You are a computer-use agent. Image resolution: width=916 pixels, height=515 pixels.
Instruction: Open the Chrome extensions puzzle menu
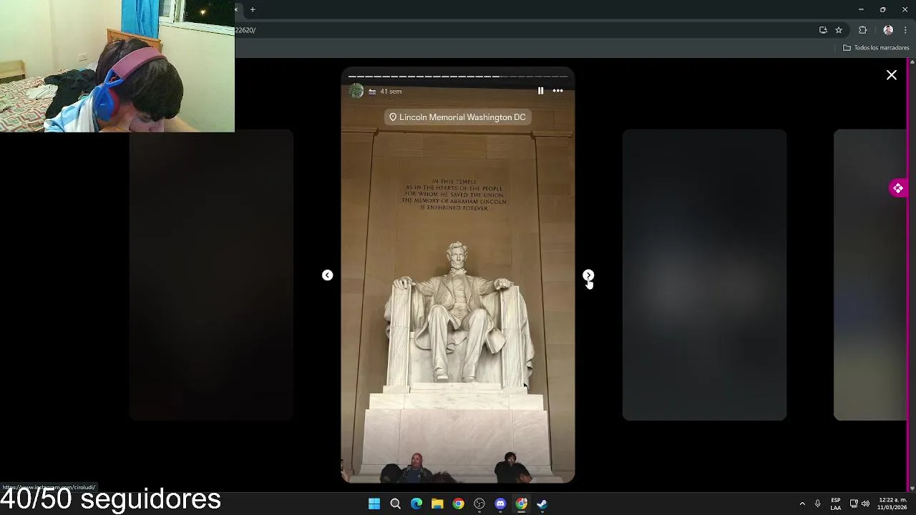click(862, 30)
